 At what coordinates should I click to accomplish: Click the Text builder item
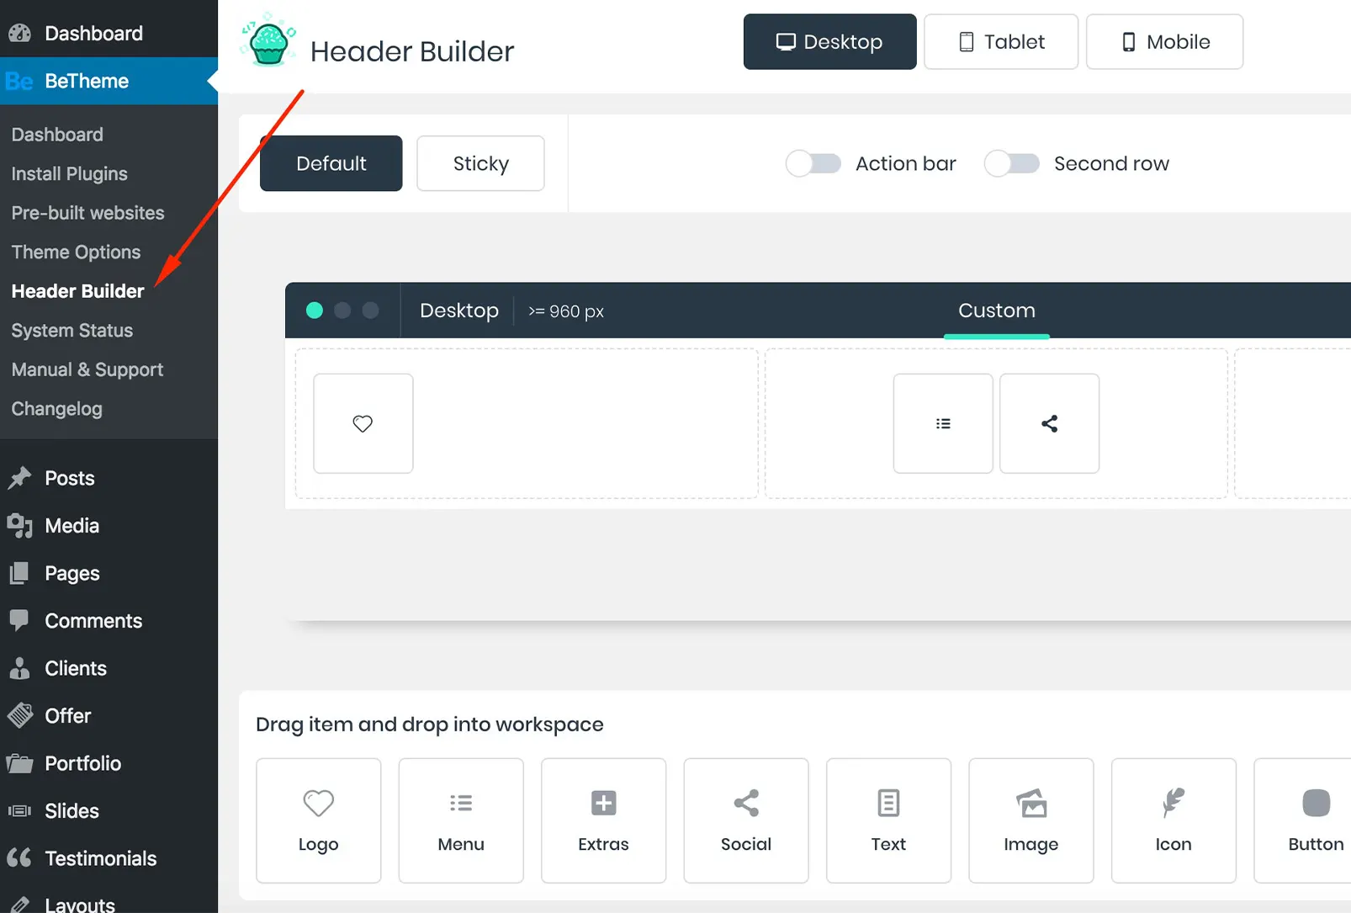click(887, 820)
